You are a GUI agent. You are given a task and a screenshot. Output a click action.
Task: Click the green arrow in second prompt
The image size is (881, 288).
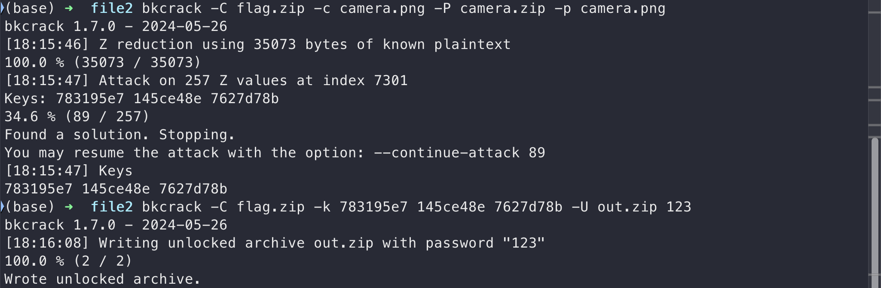click(x=69, y=207)
